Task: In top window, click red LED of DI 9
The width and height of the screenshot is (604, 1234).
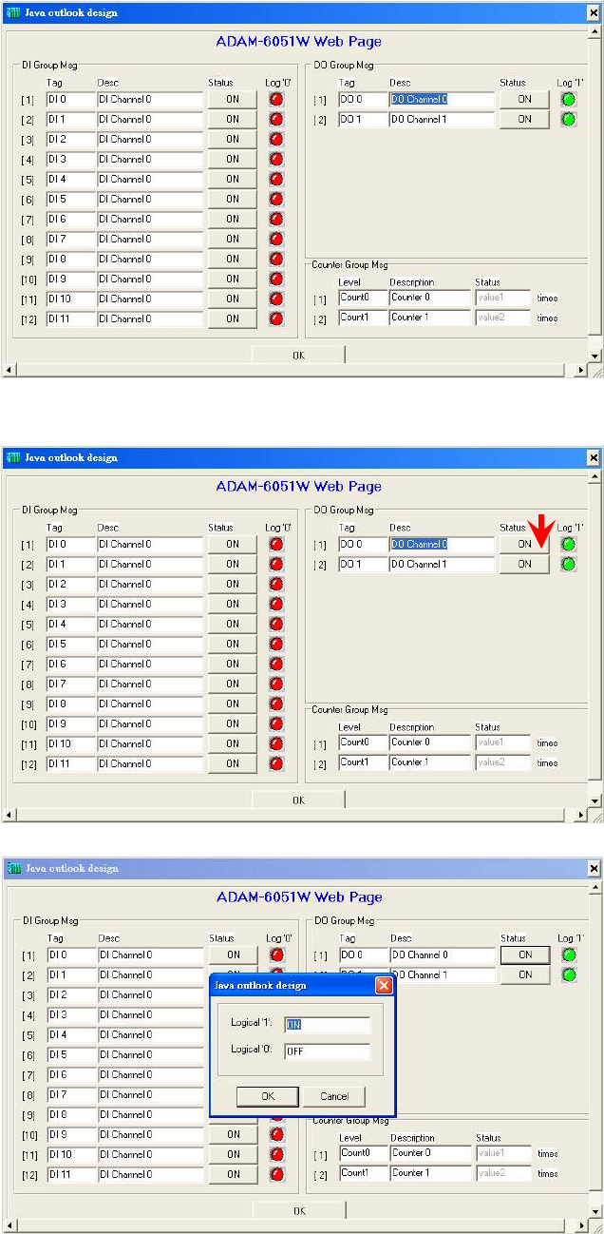Action: (276, 279)
